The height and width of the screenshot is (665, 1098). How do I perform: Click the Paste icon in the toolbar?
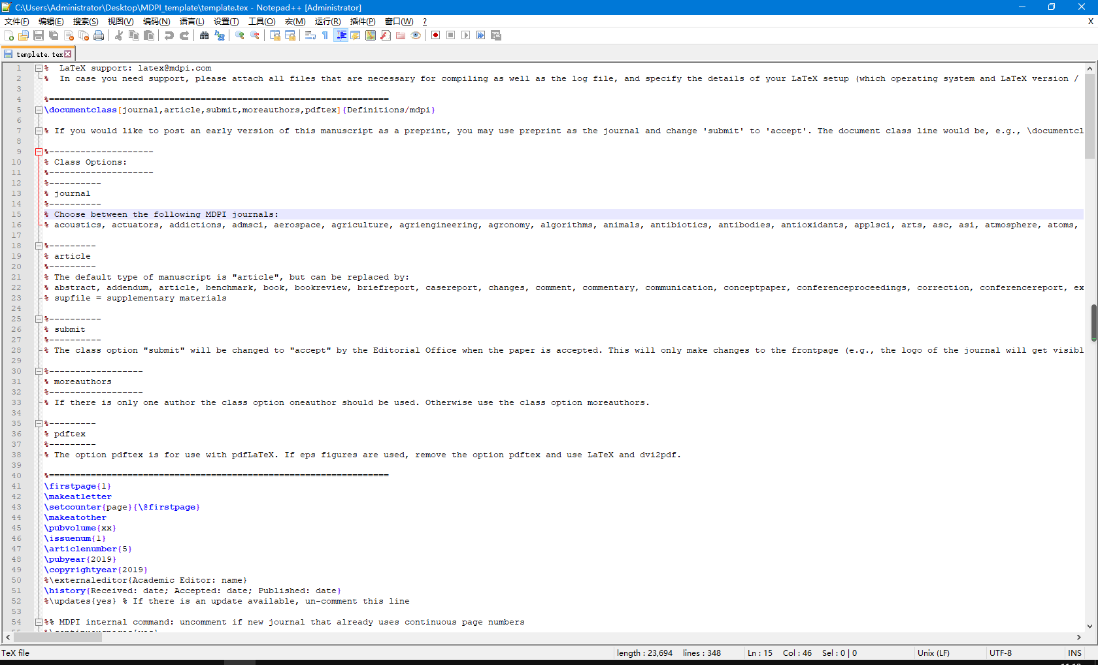click(149, 35)
